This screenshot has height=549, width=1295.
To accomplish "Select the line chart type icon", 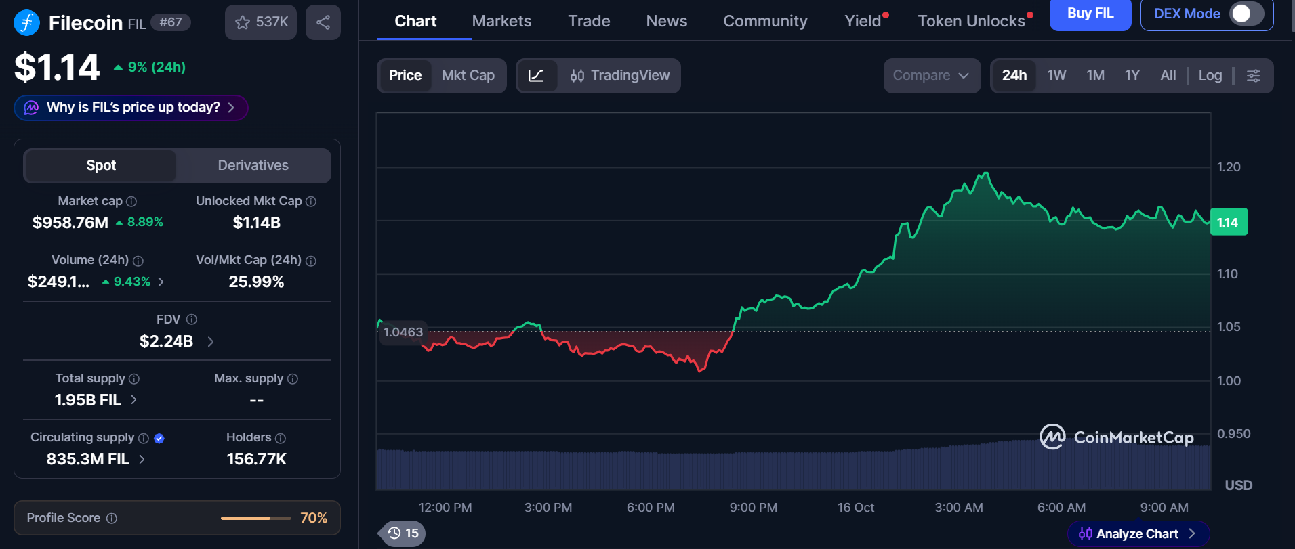I will pos(537,76).
